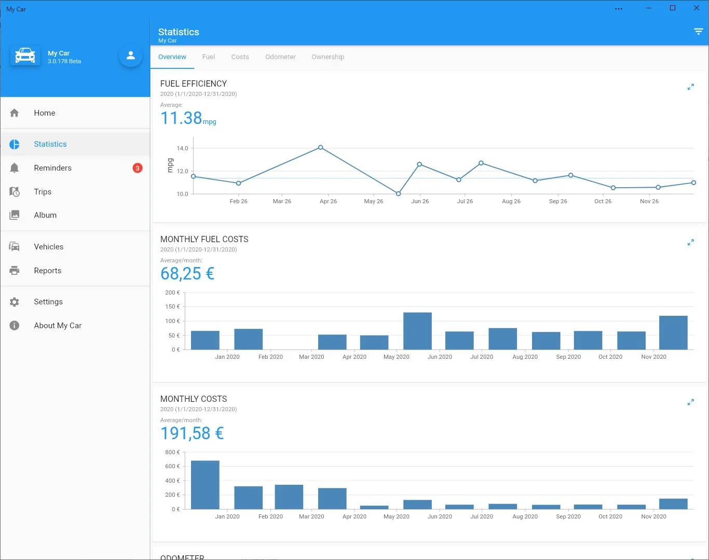Open the title bar more options menu
The width and height of the screenshot is (709, 560).
(x=619, y=9)
